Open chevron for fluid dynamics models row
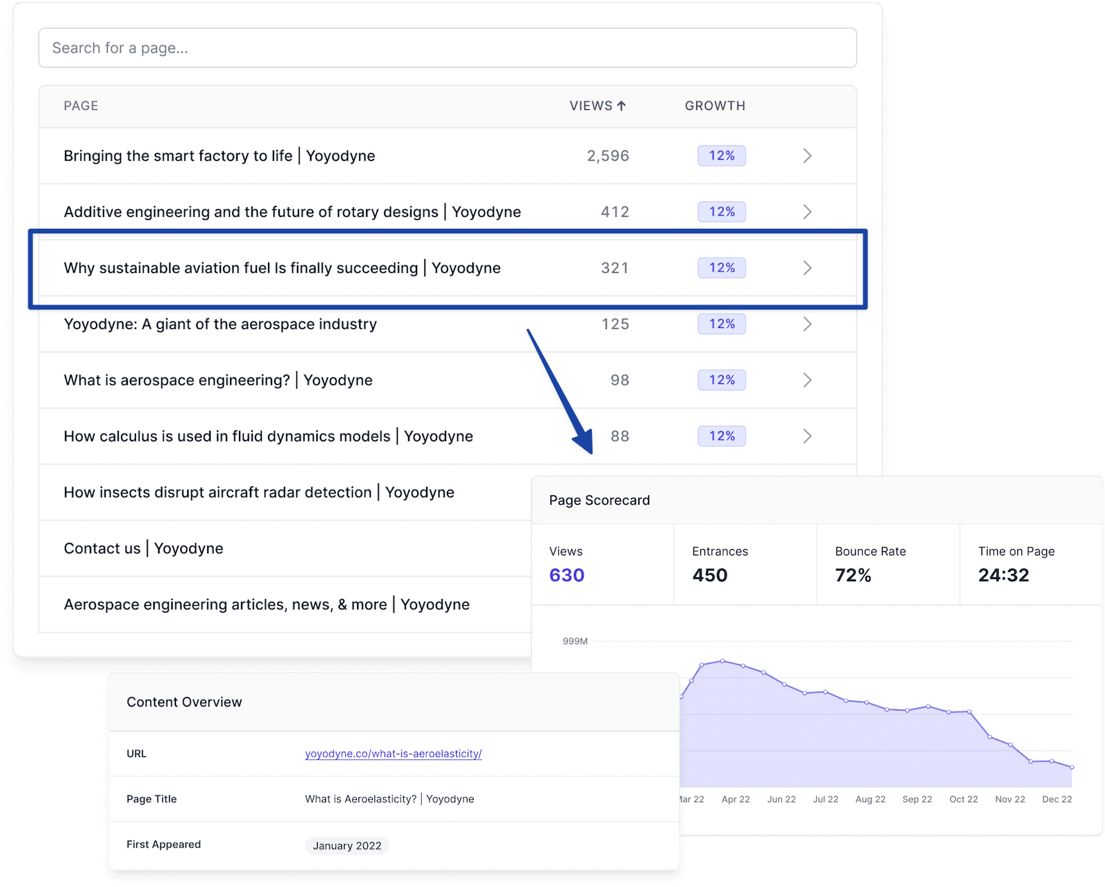The width and height of the screenshot is (1105, 887). tap(807, 436)
